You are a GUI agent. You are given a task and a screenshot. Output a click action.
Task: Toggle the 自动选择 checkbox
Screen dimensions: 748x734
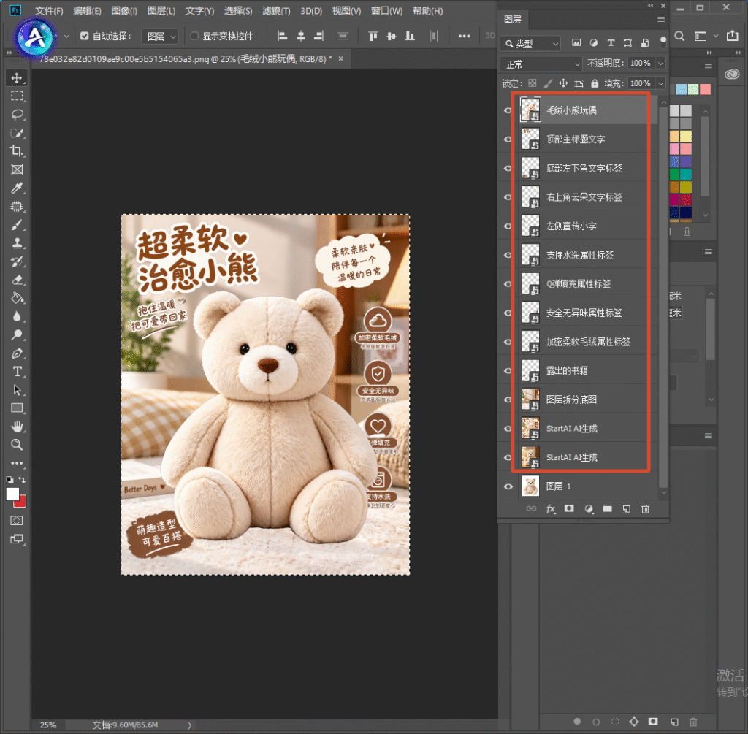pos(85,36)
